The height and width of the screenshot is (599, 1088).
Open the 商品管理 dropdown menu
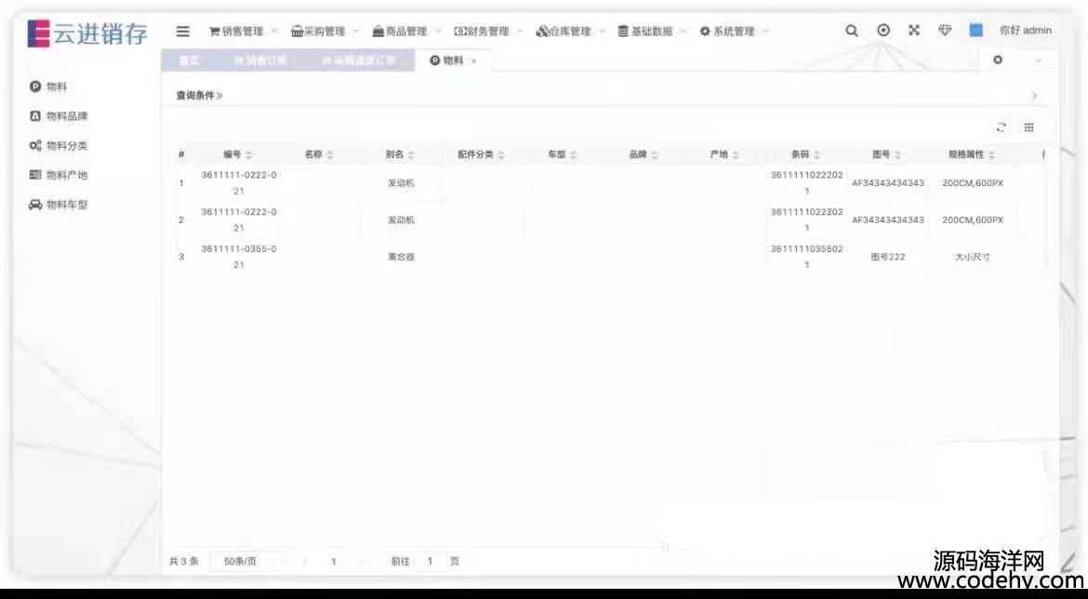(406, 32)
